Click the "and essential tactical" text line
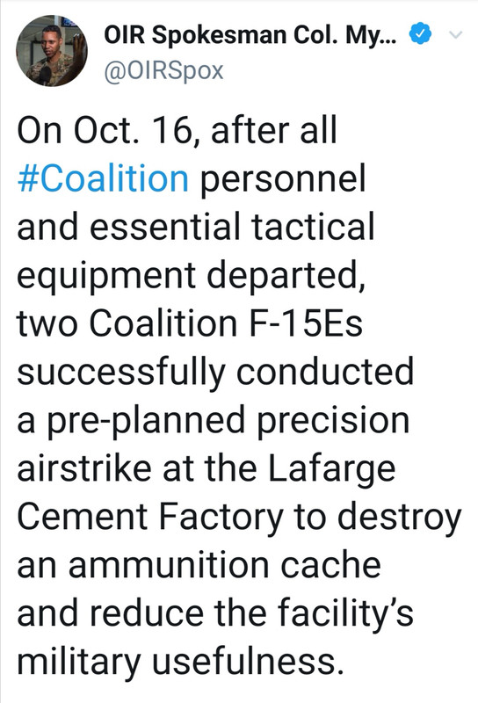 (195, 227)
